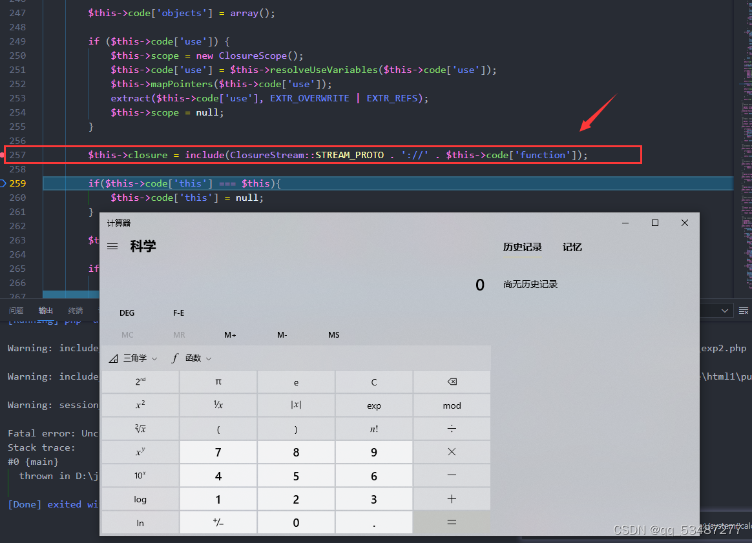This screenshot has width=752, height=543.
Task: Switch to the 历史记录 history tab
Action: click(522, 247)
